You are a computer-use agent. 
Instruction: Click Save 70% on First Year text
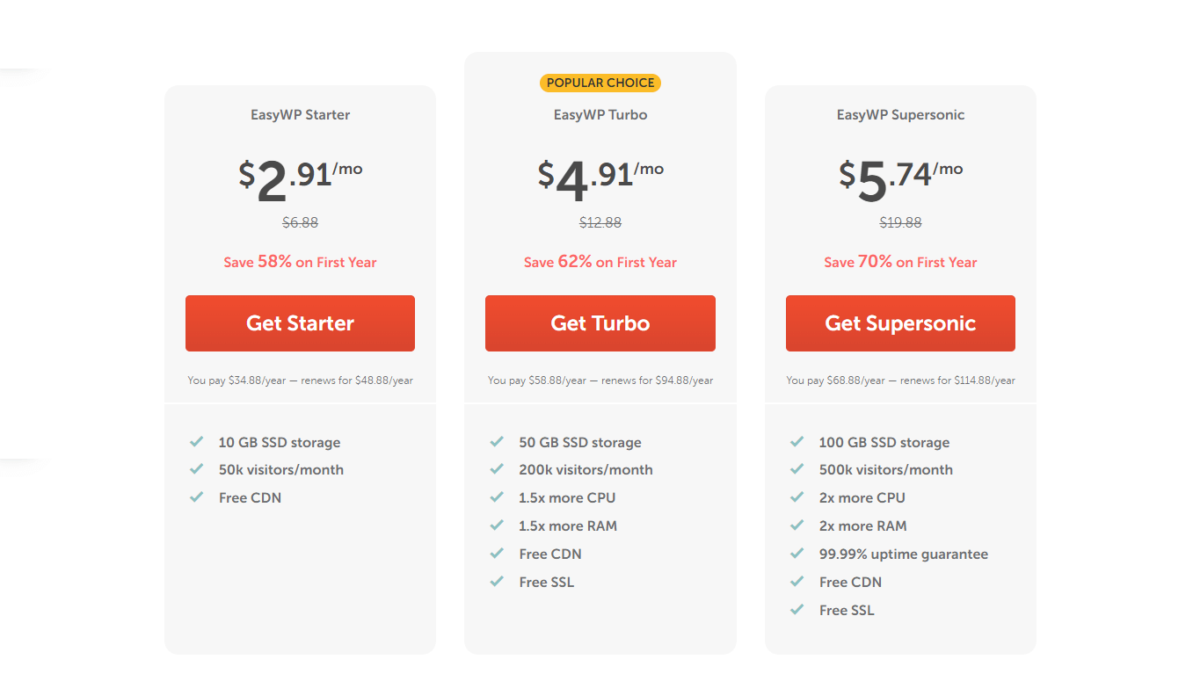coord(900,262)
